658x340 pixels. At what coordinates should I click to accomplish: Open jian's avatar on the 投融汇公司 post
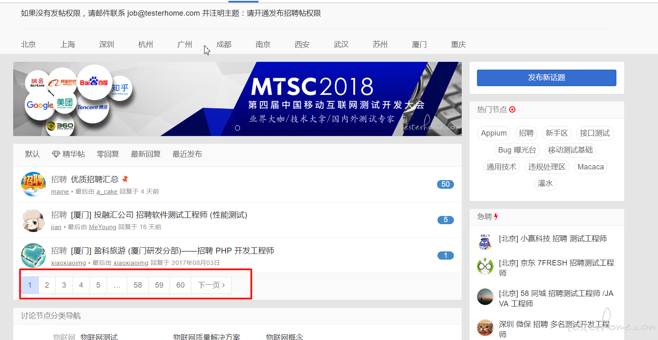point(33,220)
